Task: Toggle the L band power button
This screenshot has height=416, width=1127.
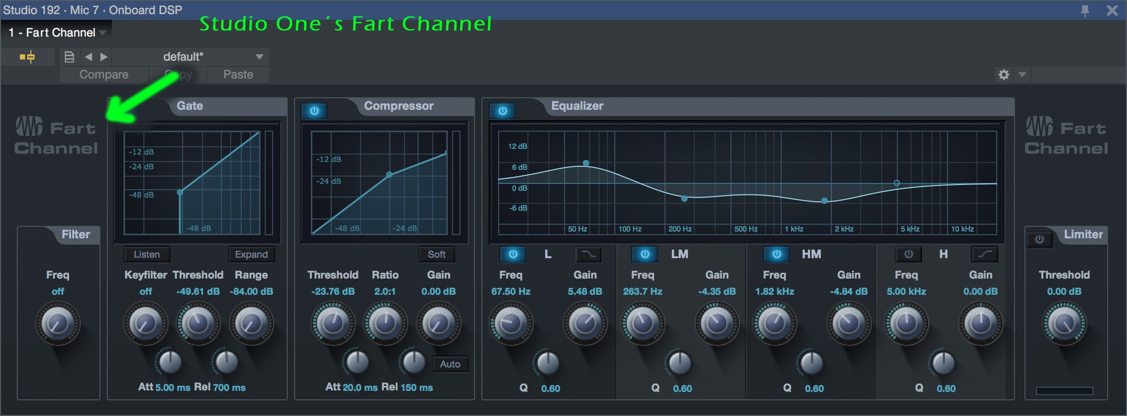Action: [x=513, y=254]
